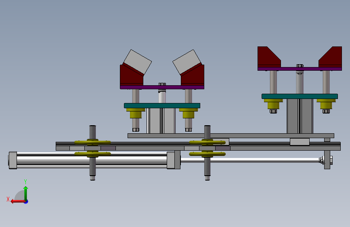
Task: Pick the small center lift cylinder under purple plate
Action: coord(162,97)
